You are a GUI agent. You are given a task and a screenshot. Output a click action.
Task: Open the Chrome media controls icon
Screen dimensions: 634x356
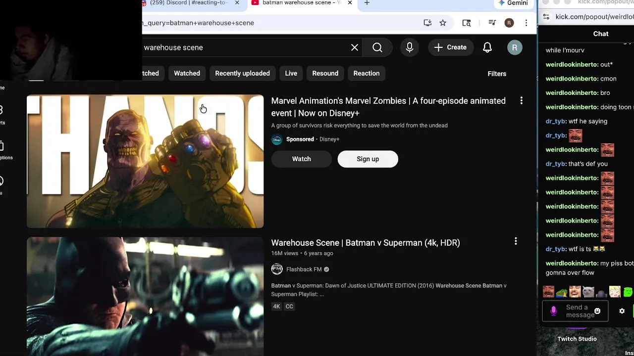492,23
